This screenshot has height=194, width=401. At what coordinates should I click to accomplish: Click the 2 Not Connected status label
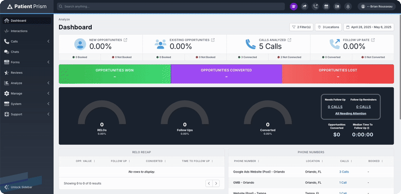click(289, 57)
